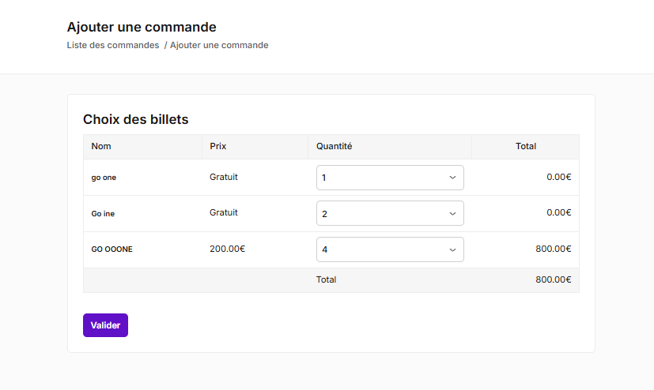Click the chevron arrow in the Go ine quantity selector
Image resolution: width=654 pixels, height=390 pixels.
452,214
